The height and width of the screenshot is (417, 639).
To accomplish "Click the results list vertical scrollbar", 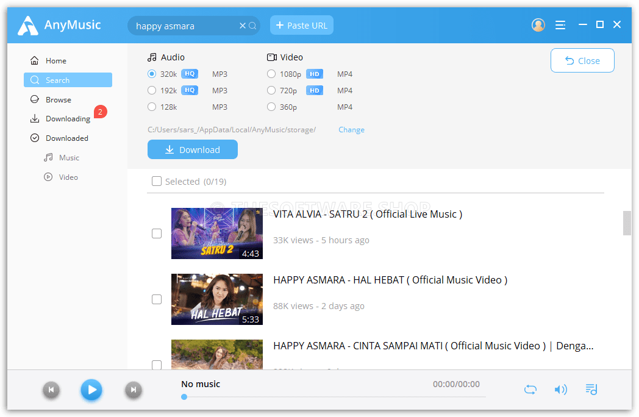I will 627,223.
